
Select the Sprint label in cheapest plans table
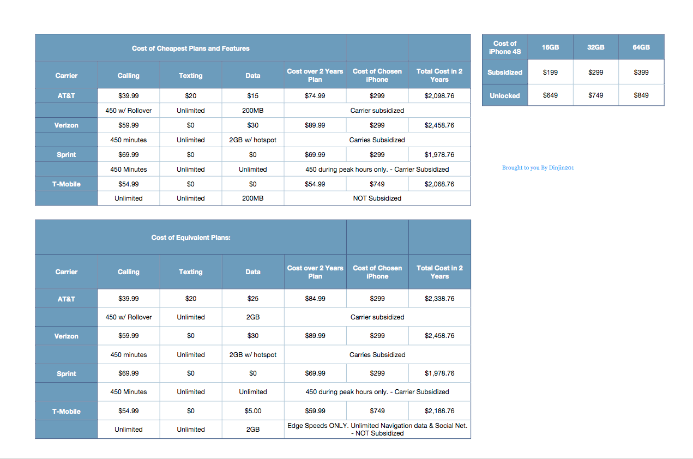click(x=67, y=155)
